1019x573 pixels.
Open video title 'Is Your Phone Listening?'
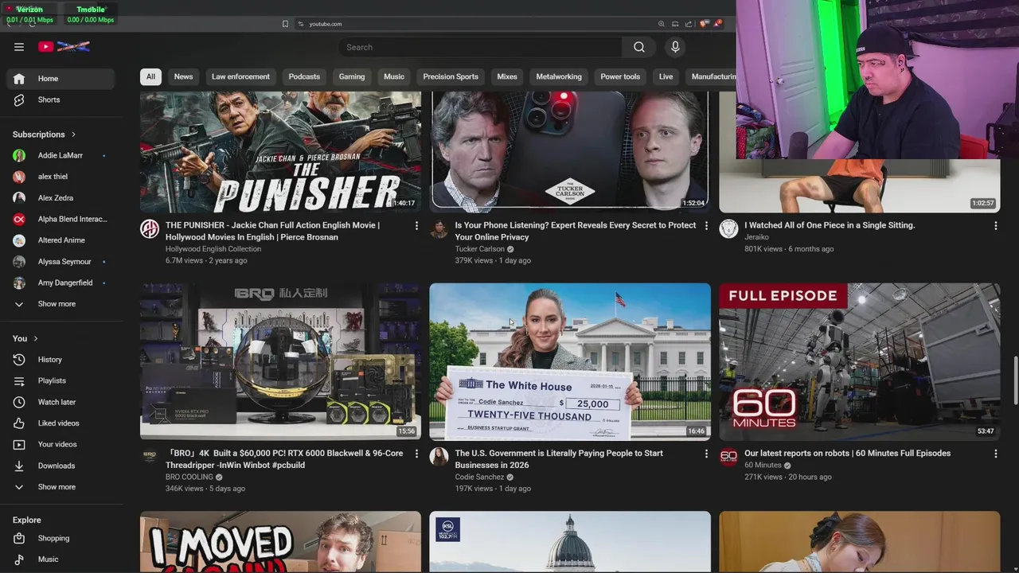tap(575, 231)
